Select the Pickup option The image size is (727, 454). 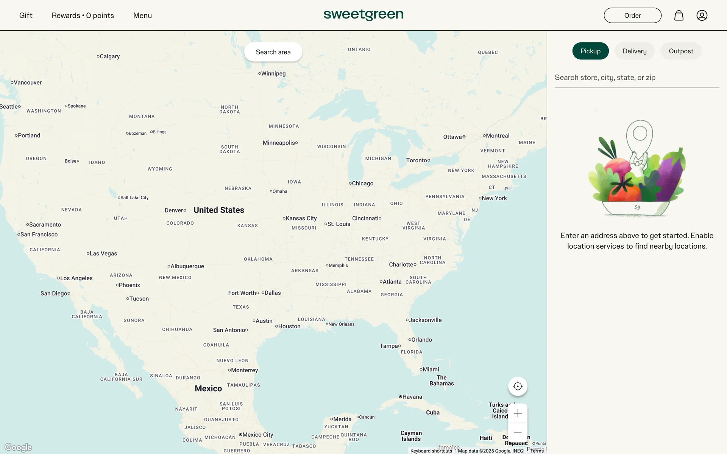tap(590, 51)
